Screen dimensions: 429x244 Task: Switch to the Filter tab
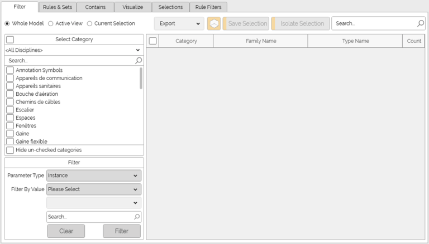(x=20, y=7)
